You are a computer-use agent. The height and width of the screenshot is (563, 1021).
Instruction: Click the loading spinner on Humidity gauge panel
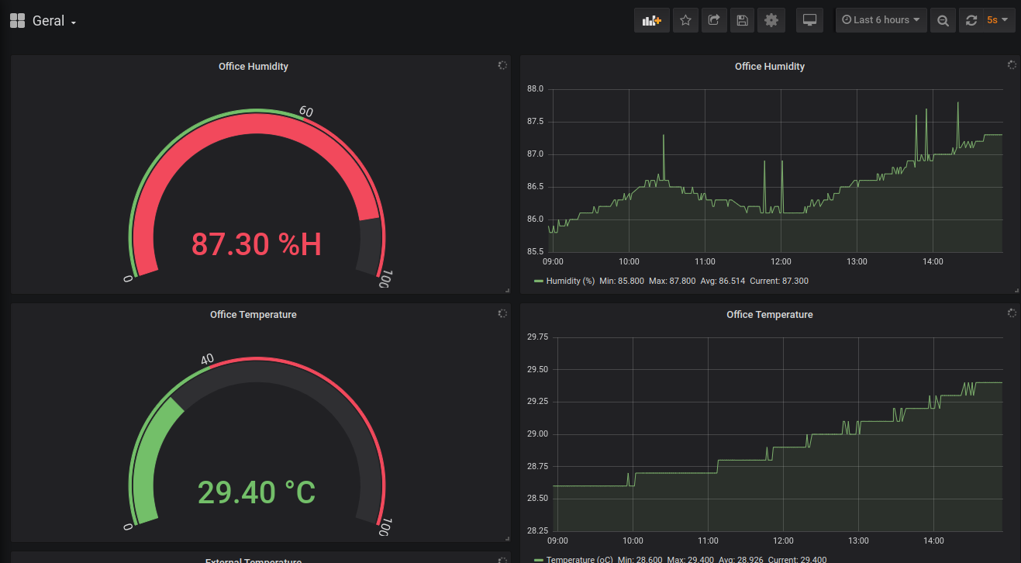click(x=502, y=65)
